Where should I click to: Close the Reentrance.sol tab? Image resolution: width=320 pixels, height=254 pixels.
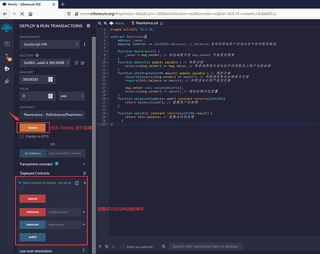coord(162,23)
